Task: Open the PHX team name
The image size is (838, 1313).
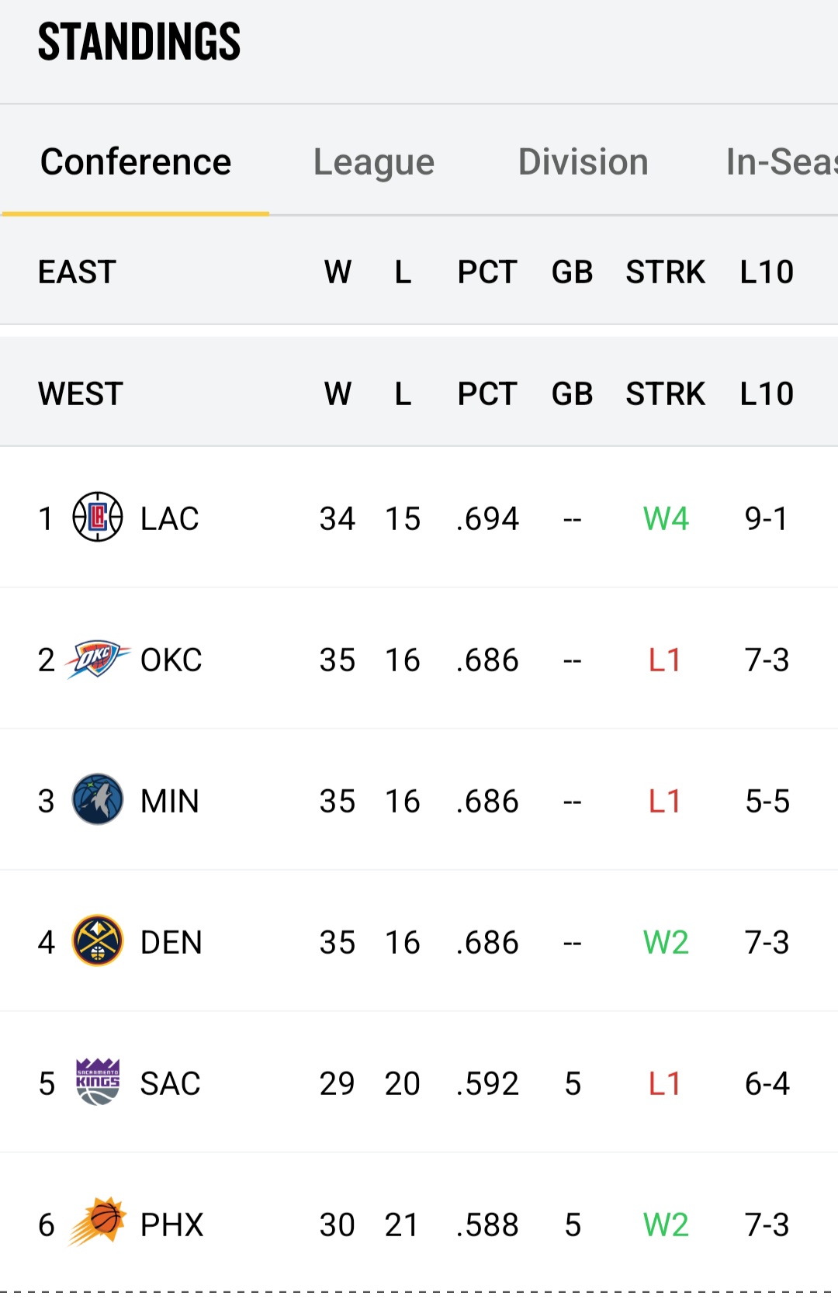Action: point(171,1225)
